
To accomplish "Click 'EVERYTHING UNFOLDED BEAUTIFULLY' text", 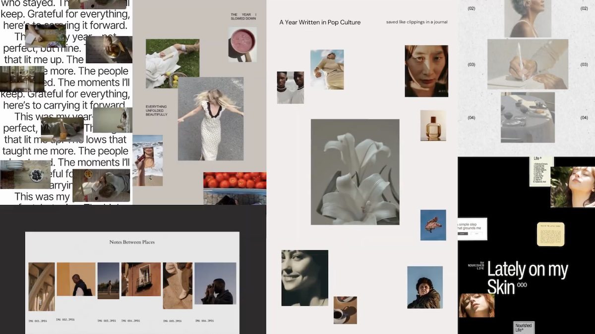I will pyautogui.click(x=156, y=111).
